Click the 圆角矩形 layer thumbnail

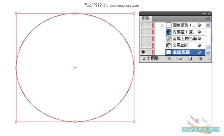pos(168,25)
